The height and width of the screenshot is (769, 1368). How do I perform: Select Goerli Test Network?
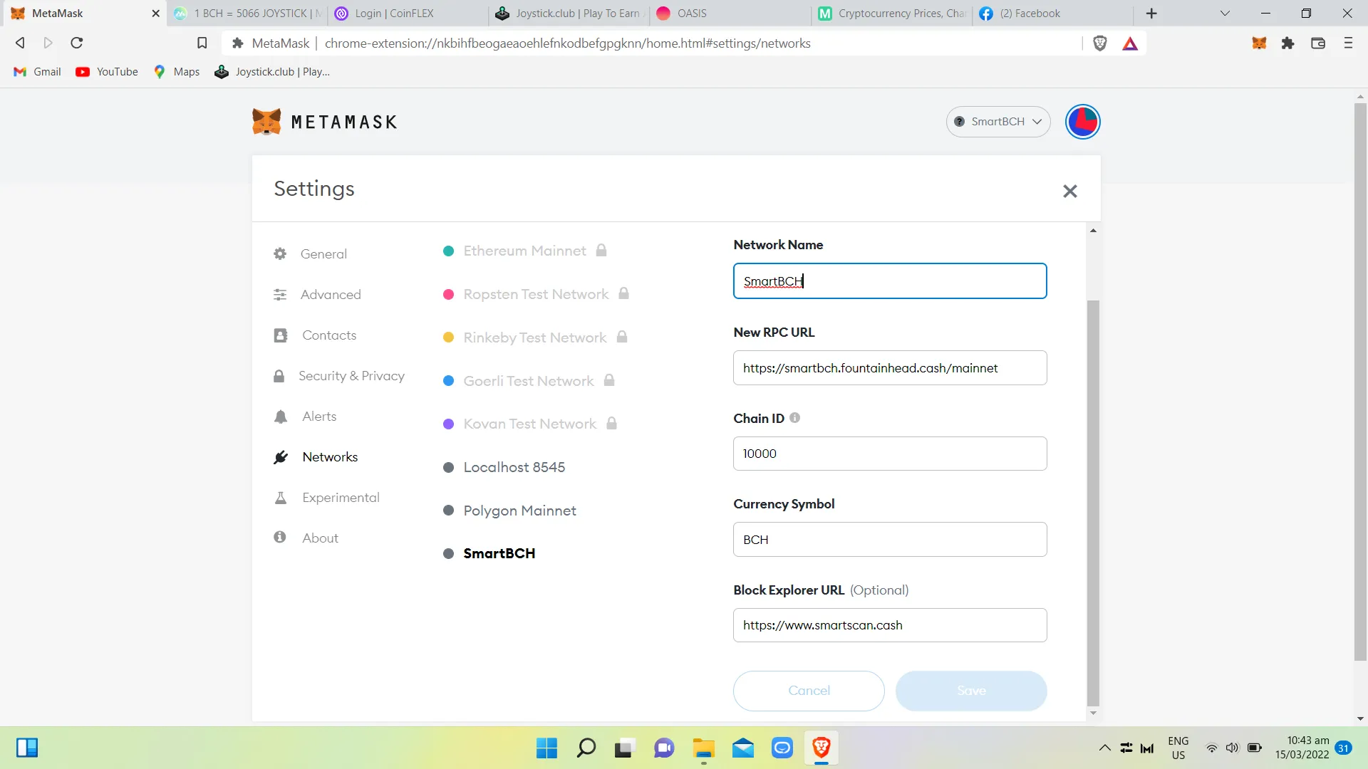[x=529, y=381]
